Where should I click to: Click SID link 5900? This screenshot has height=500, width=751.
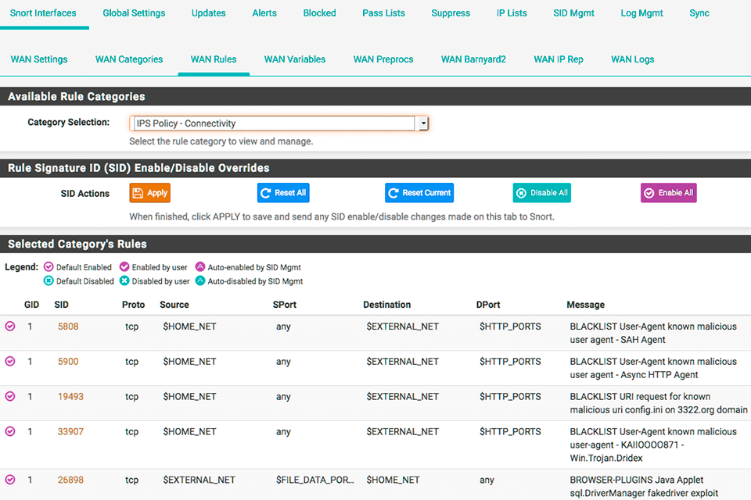click(68, 361)
